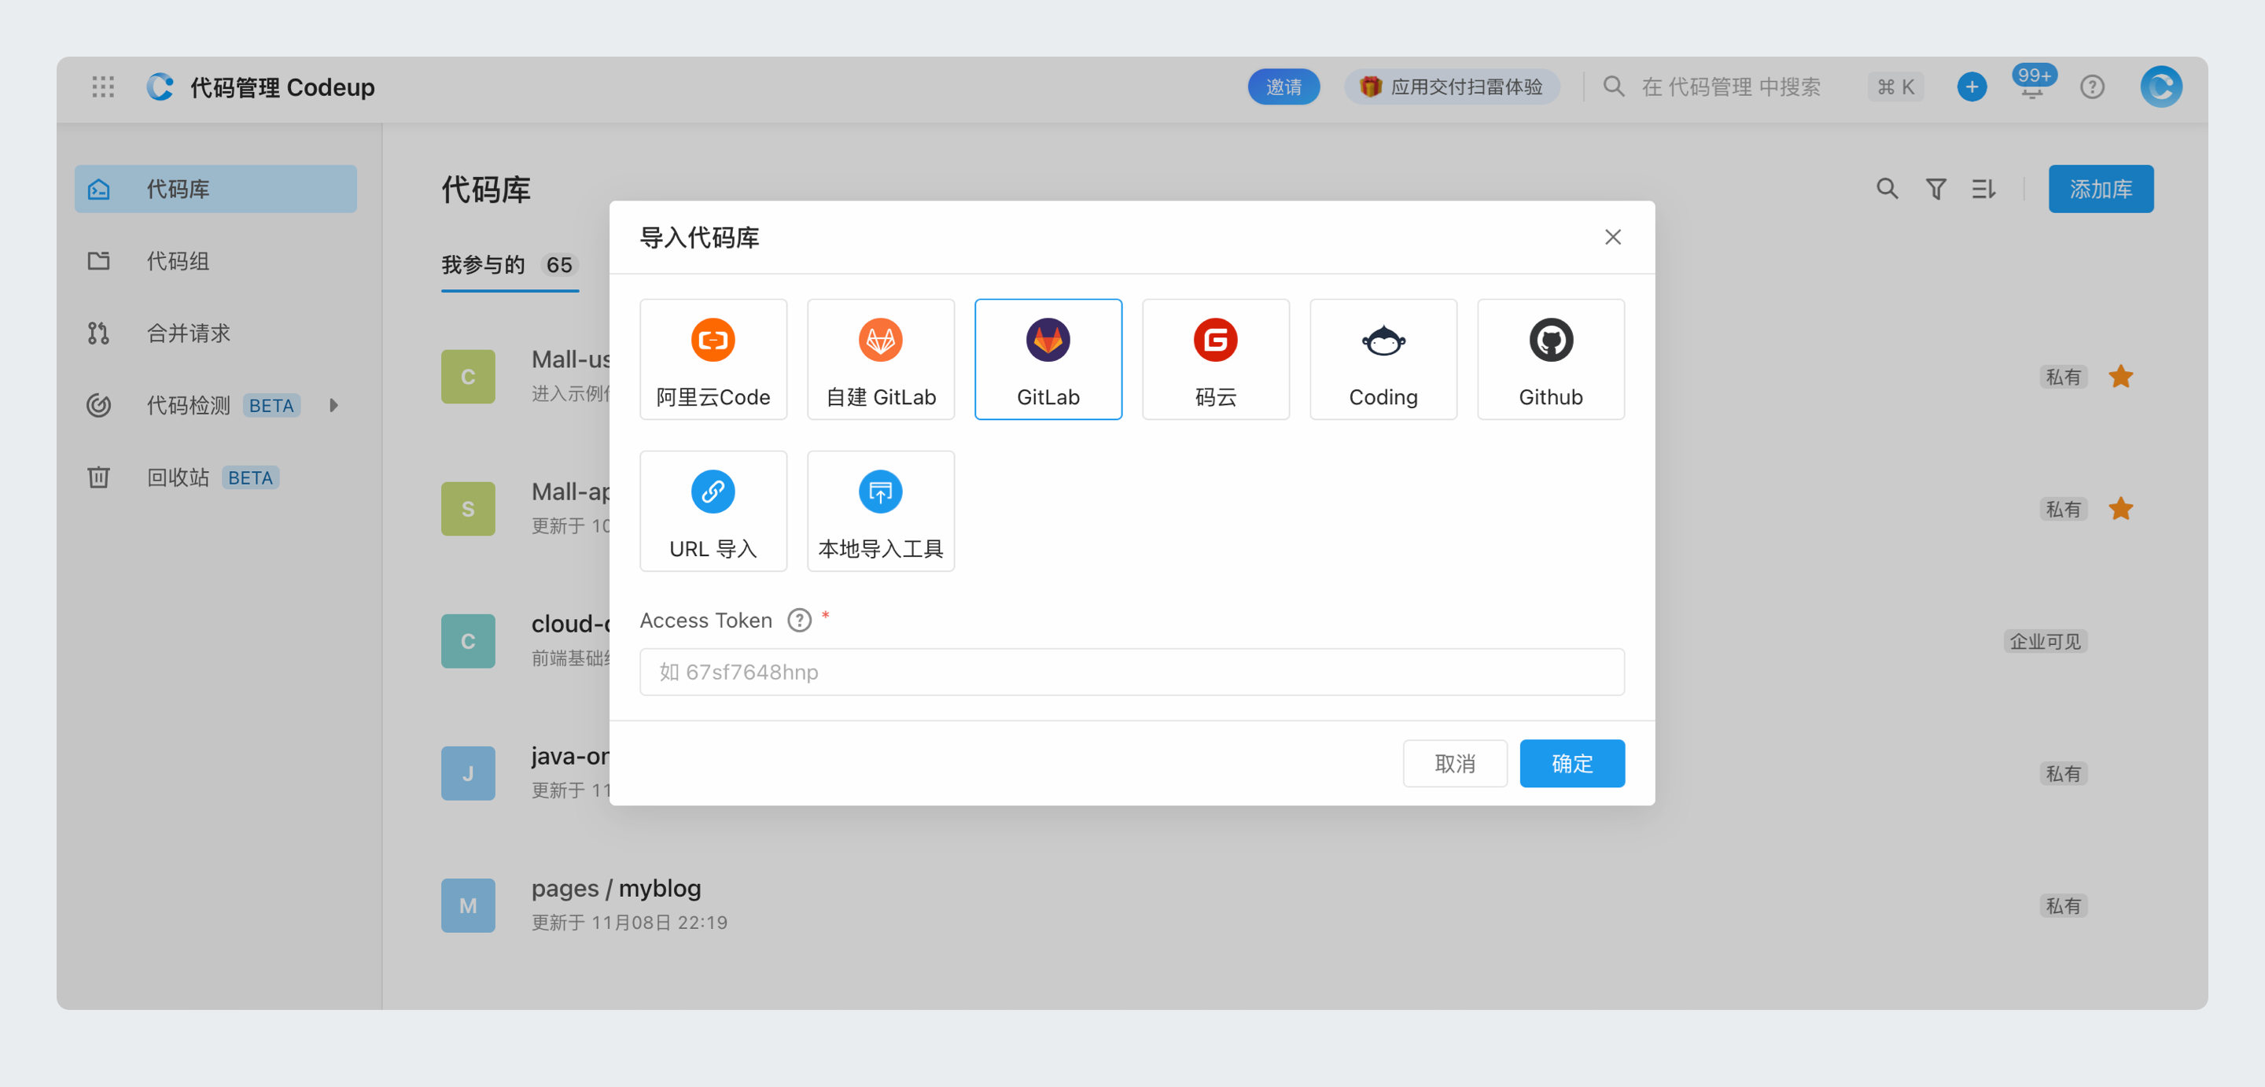The image size is (2265, 1087).
Task: Click the 企业可见 visibility tag
Action: coord(2044,640)
